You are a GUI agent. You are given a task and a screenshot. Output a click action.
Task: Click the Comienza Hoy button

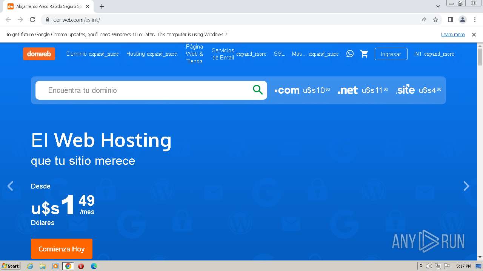(x=62, y=249)
